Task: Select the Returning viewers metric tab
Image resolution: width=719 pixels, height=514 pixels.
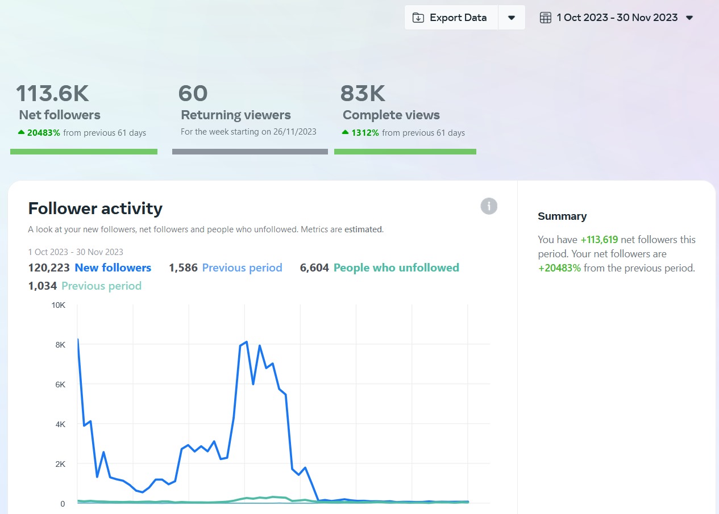Action: [236, 115]
